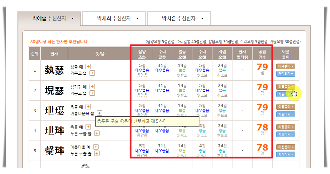Click the 한자 필터링 column header
Screen dimensions: 330x174
coord(242,54)
